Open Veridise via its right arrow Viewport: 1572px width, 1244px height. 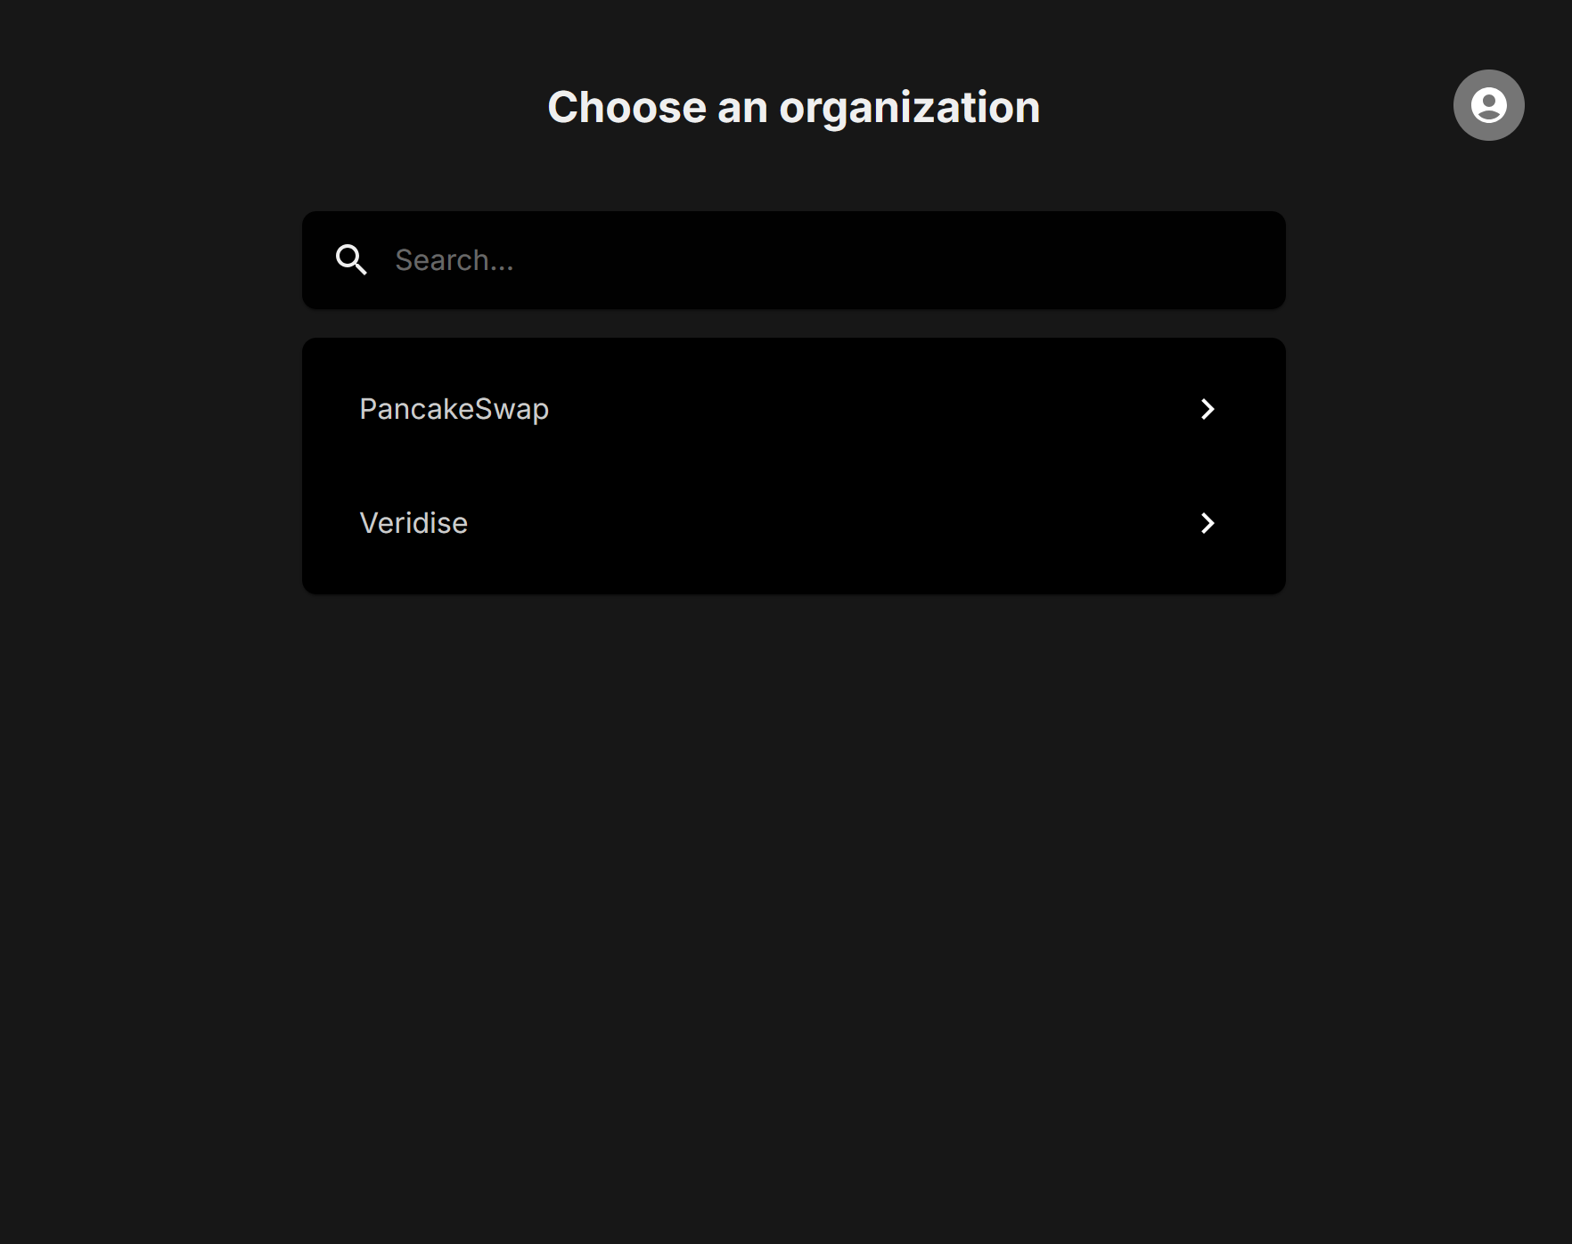click(1208, 523)
